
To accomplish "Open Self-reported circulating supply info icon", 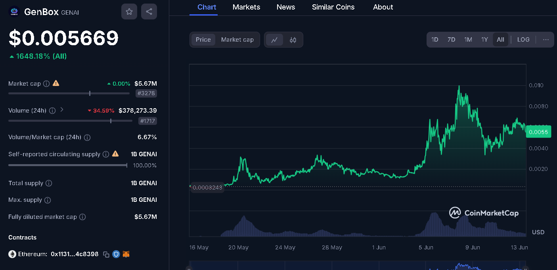I will click(106, 154).
